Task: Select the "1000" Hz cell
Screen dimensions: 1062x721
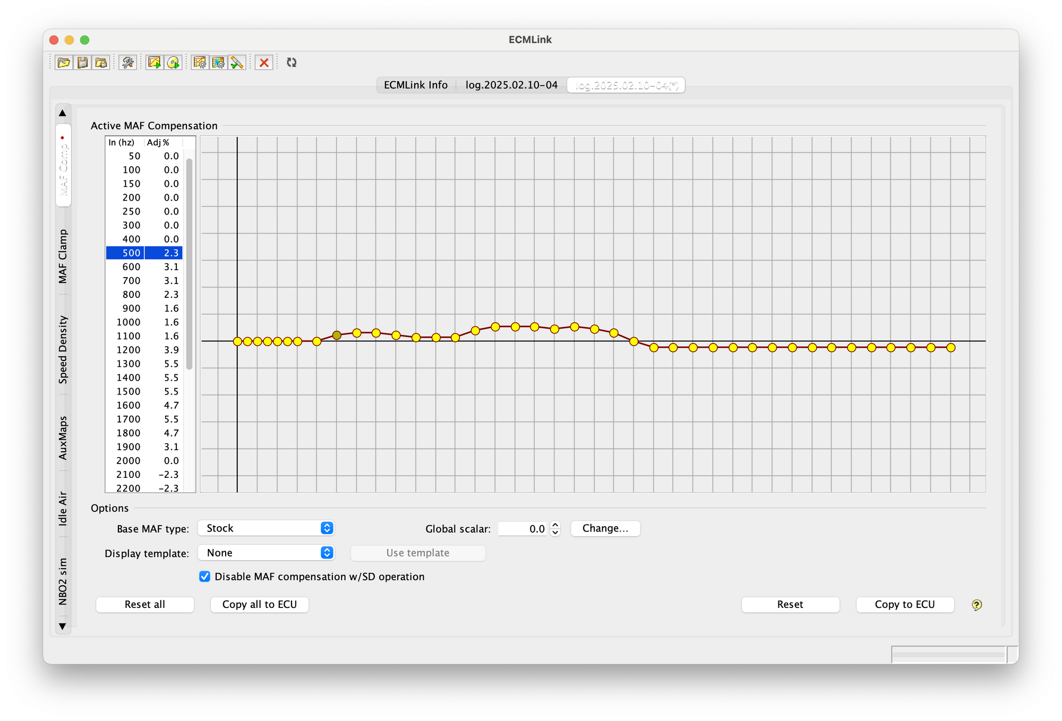Action: (125, 322)
